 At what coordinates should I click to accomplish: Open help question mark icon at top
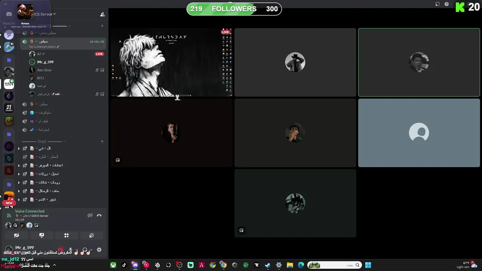pyautogui.click(x=447, y=4)
